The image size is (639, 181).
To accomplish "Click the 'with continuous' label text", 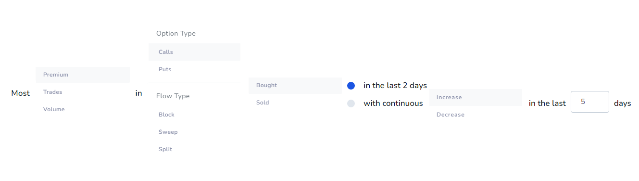I will pos(393,103).
